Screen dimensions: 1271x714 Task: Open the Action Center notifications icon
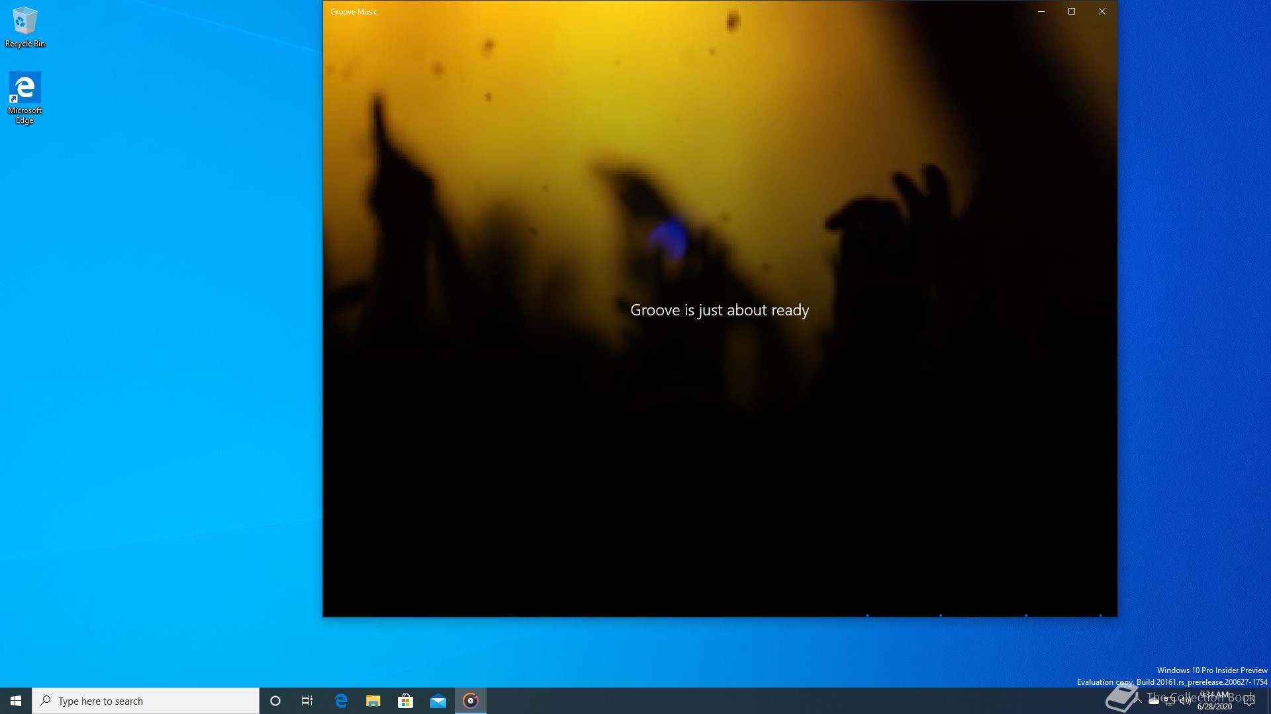pos(1249,701)
